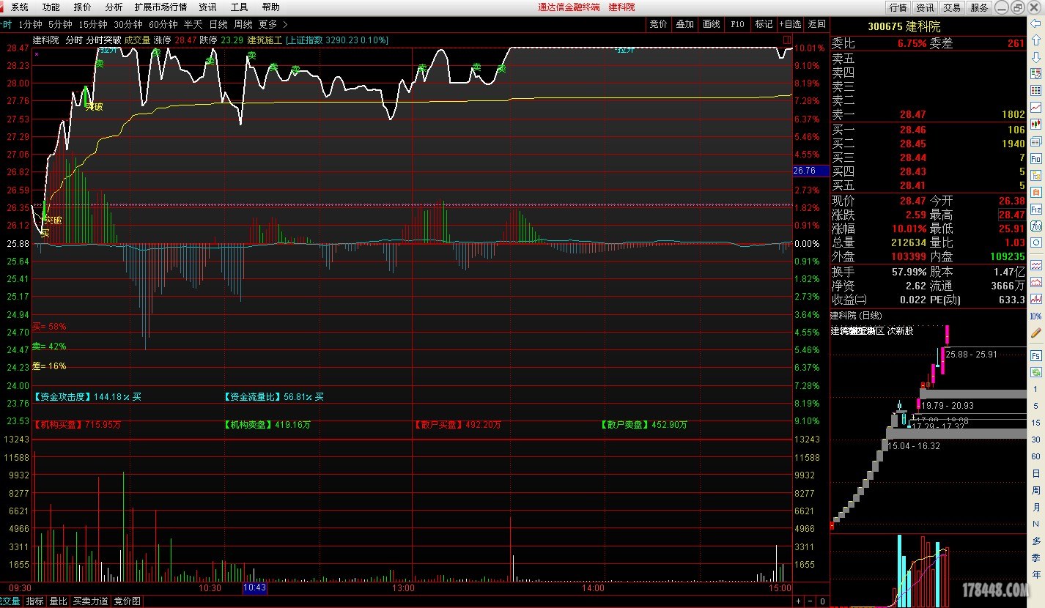Switch to 日线 chart period
Viewport: 1045px width, 608px height.
coord(218,24)
